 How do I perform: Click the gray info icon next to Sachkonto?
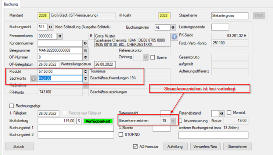(x=33, y=78)
